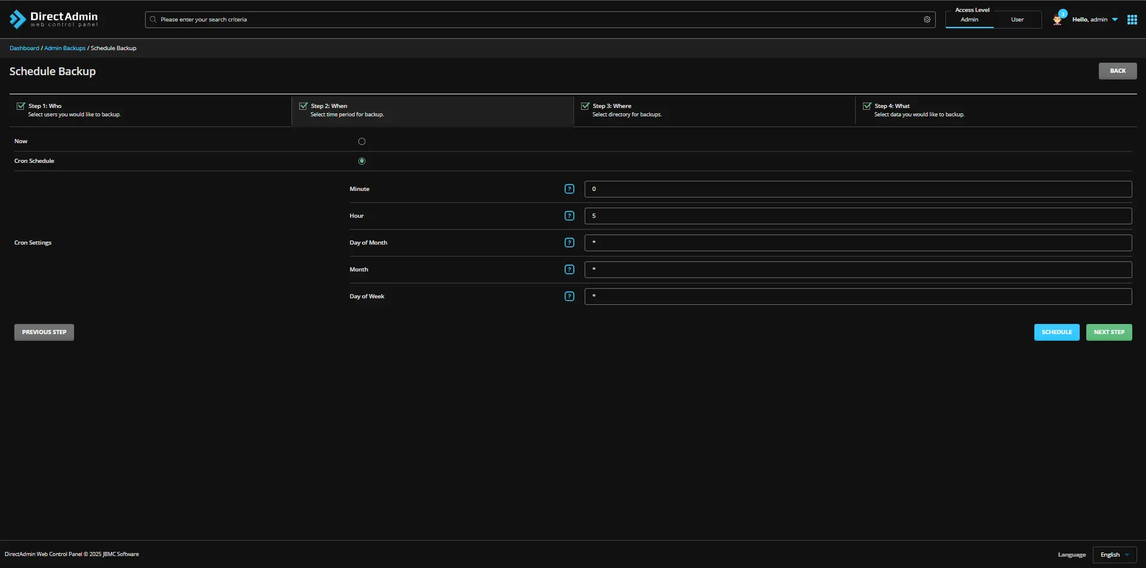Show help for Day of Month field

click(x=569, y=243)
